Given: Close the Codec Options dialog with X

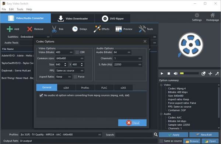Looking at the screenshot, I should (x=145, y=41).
